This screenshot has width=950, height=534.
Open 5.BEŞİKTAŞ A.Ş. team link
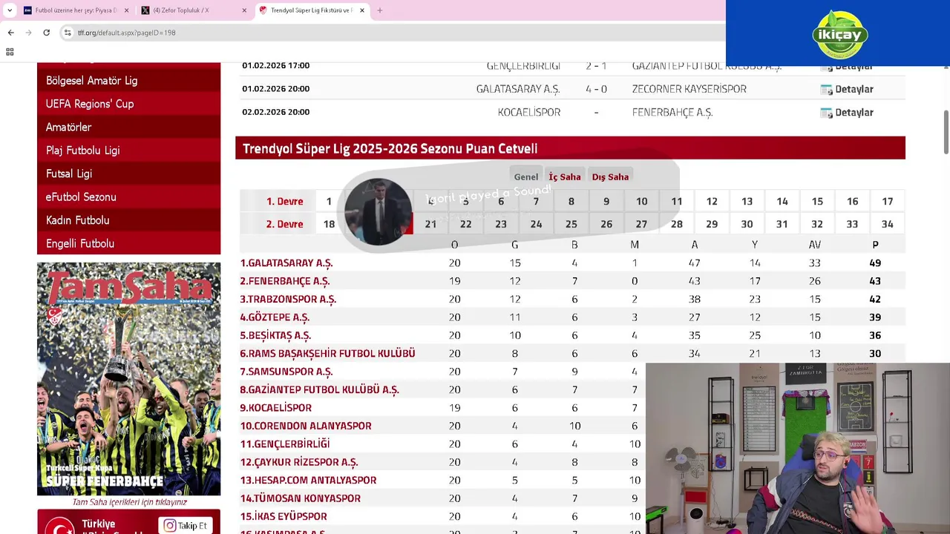[x=275, y=335]
